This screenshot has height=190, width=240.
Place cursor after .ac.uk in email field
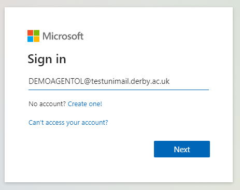coord(170,81)
